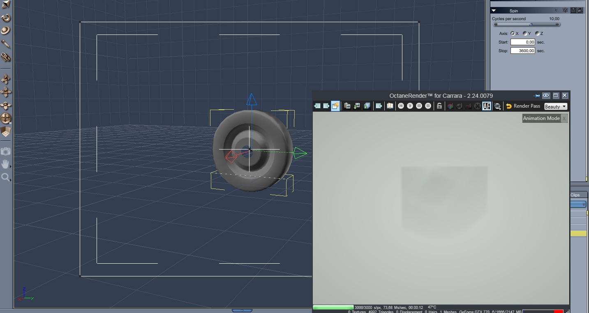
Task: Choose the planet-shaped tool in left toolbar
Action: pos(6,30)
